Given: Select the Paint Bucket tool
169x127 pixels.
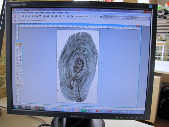Looking at the screenshot, I should click(x=17, y=60).
